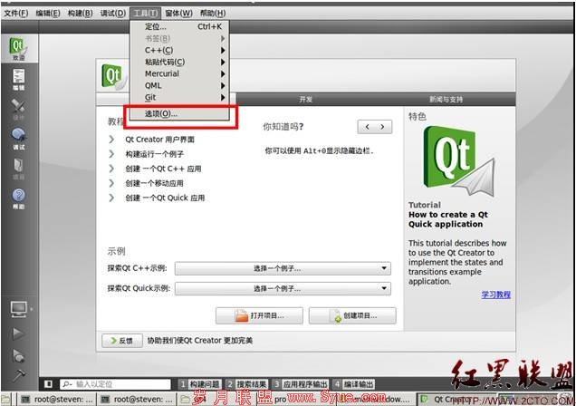Click the 打开项目... button

259,315
